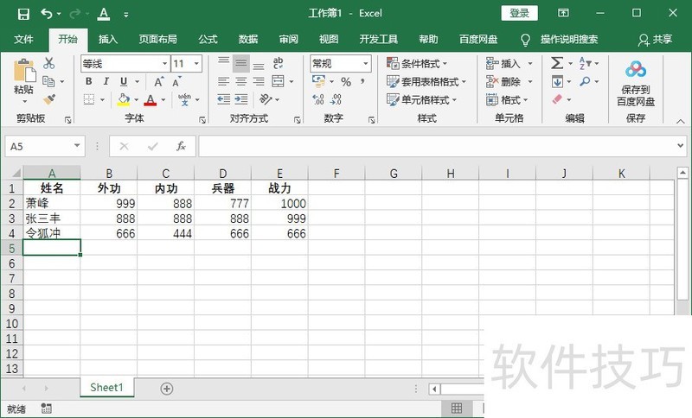Click the percent style button

point(345,82)
